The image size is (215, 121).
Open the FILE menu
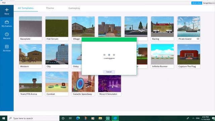pyautogui.click(x=4, y=3)
